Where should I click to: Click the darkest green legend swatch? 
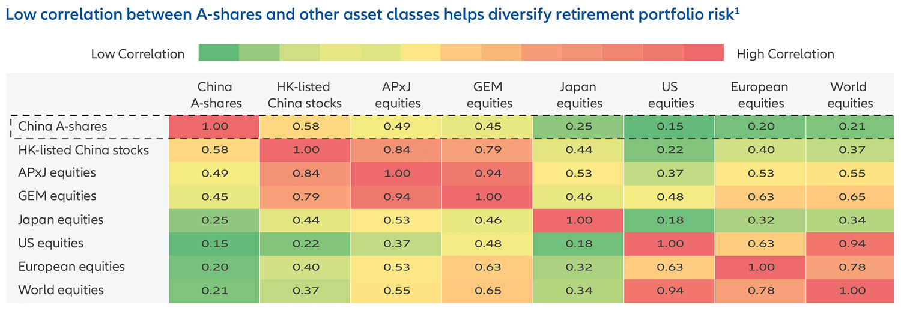point(219,53)
